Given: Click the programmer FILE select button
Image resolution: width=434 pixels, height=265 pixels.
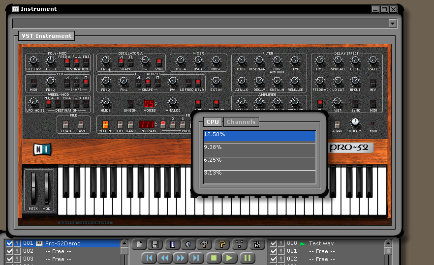Looking at the screenshot, I should tap(120, 124).
